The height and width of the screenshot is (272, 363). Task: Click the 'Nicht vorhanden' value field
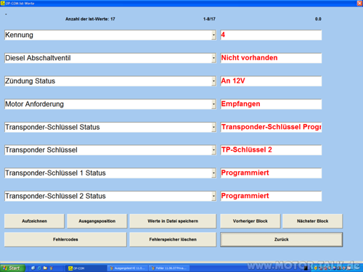pos(271,58)
